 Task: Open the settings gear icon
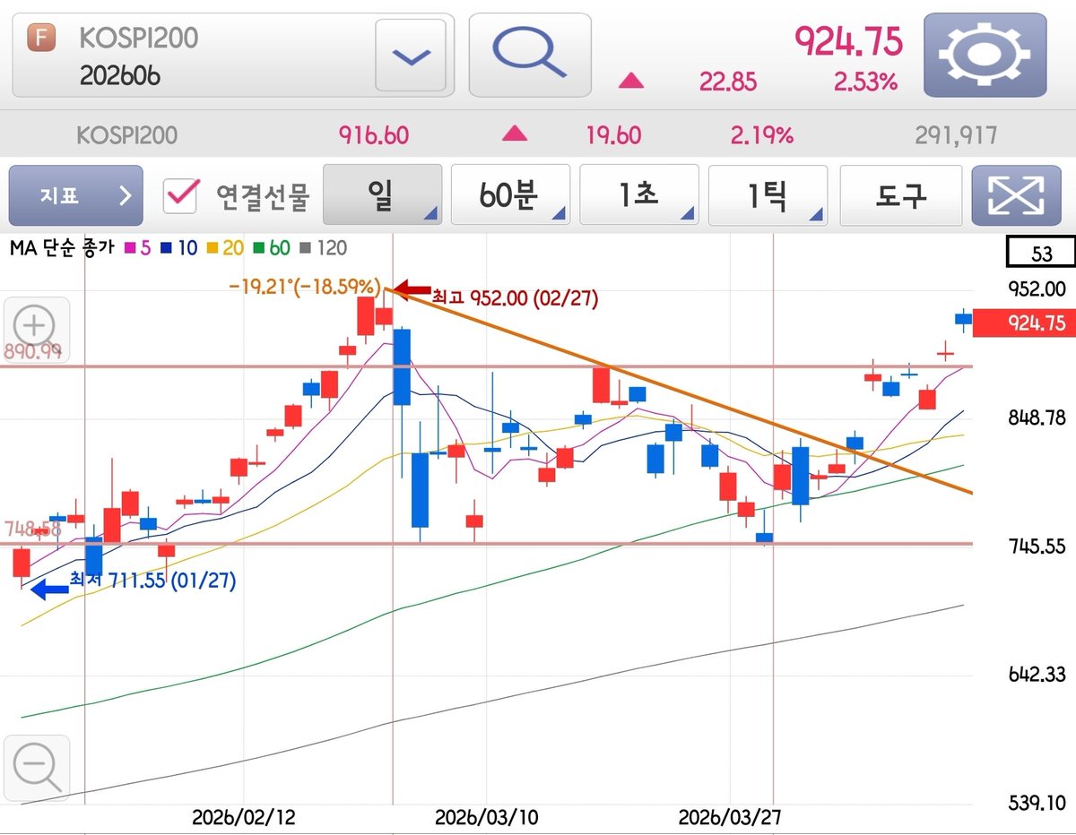coord(985,55)
